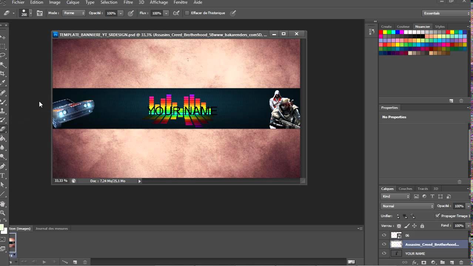Click the foreground color swatch
The width and height of the screenshot is (473, 266).
(1, 227)
